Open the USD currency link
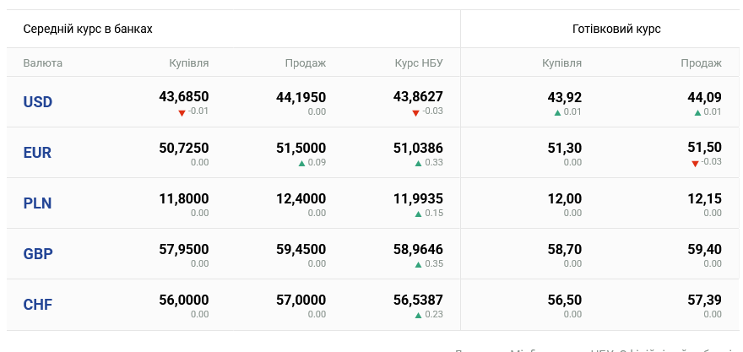Viewport: 743px width, 352px height. (x=38, y=102)
